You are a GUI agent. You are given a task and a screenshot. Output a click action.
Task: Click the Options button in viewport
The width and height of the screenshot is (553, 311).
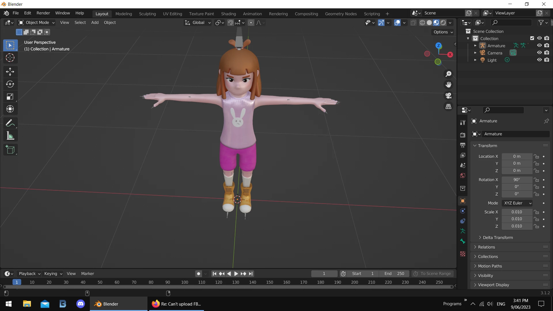coord(443,32)
